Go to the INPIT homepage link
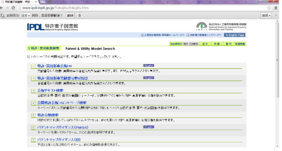Viewport: 282px width, 151px height. [163, 35]
